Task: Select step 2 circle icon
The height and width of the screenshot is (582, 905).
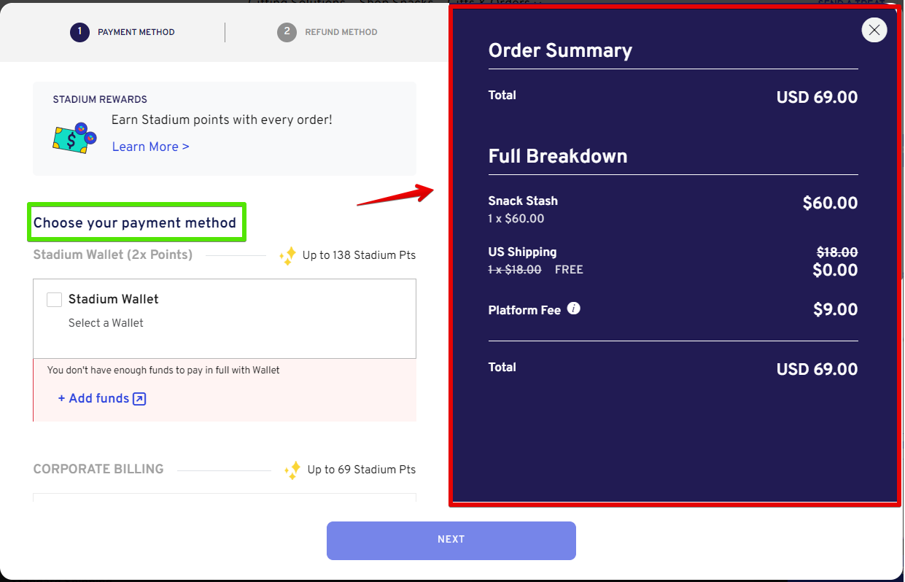Action: point(287,32)
